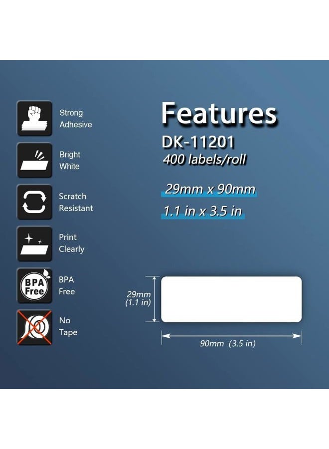This screenshot has width=329, height=449.
Task: Click the 90mm (3.5 in) width dimension
Action: pos(228,343)
